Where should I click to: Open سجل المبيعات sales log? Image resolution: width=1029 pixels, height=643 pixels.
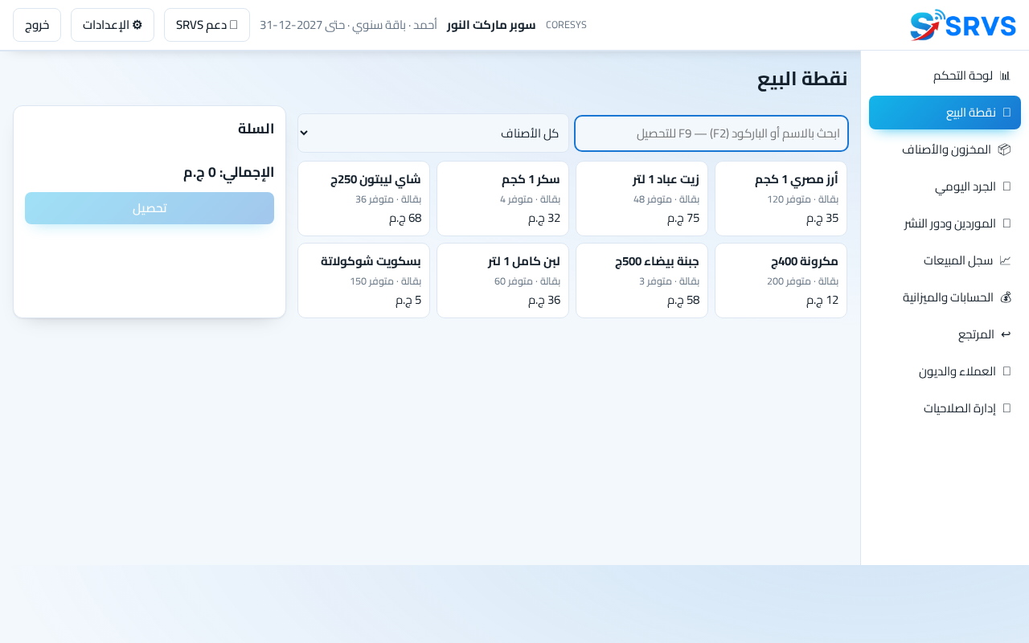pos(945,260)
